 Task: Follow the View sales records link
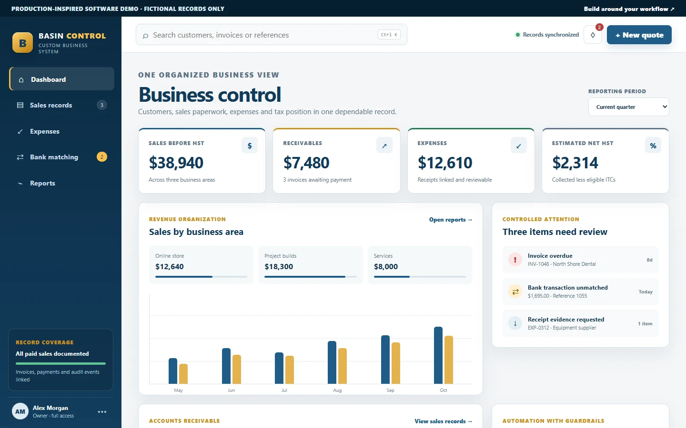444,421
